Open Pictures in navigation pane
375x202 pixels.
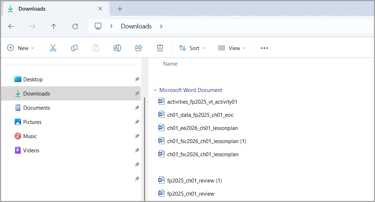pyautogui.click(x=32, y=122)
